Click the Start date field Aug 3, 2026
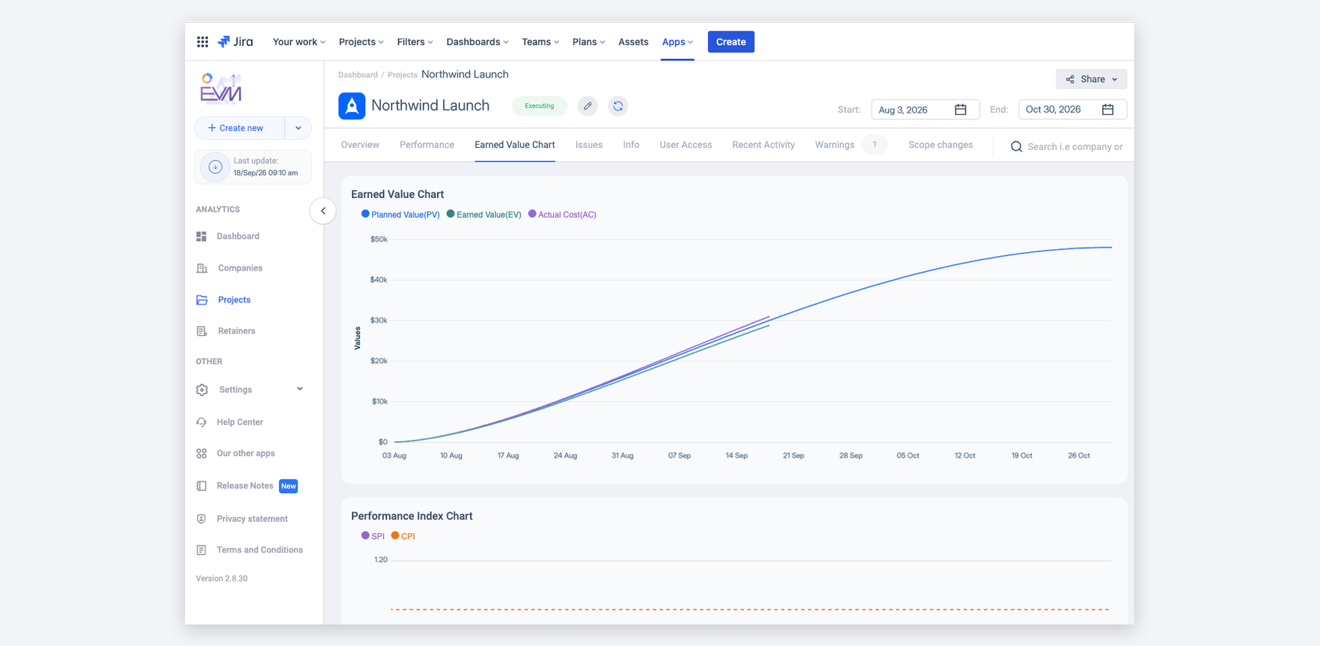This screenshot has height=646, width=1320. point(925,109)
